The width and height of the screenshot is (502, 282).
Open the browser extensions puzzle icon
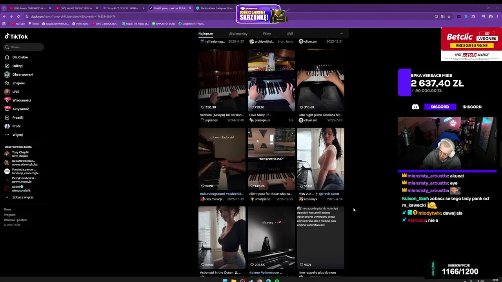(x=473, y=16)
